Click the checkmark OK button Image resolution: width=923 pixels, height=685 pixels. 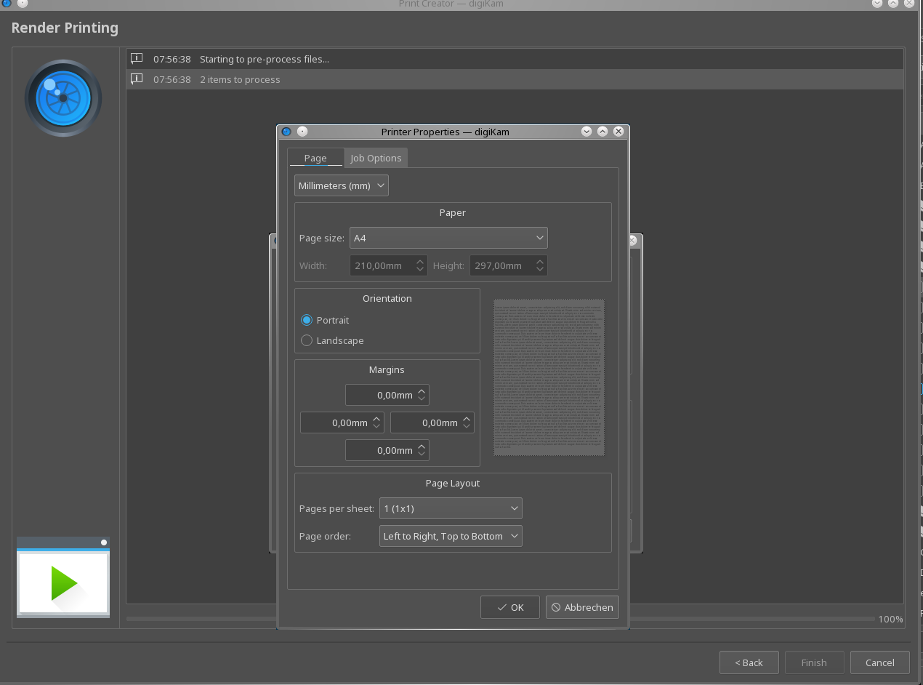tap(509, 607)
